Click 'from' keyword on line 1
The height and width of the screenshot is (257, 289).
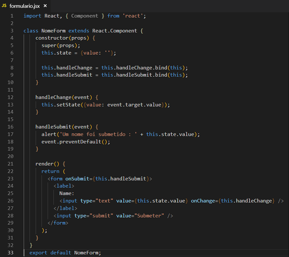[x=113, y=16]
